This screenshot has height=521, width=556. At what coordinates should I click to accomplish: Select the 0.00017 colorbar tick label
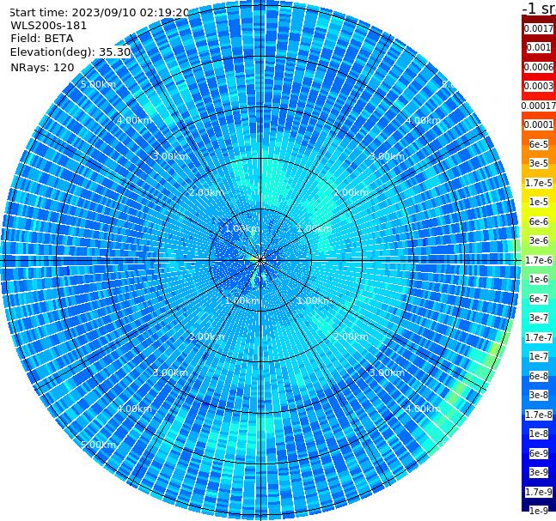(x=539, y=106)
